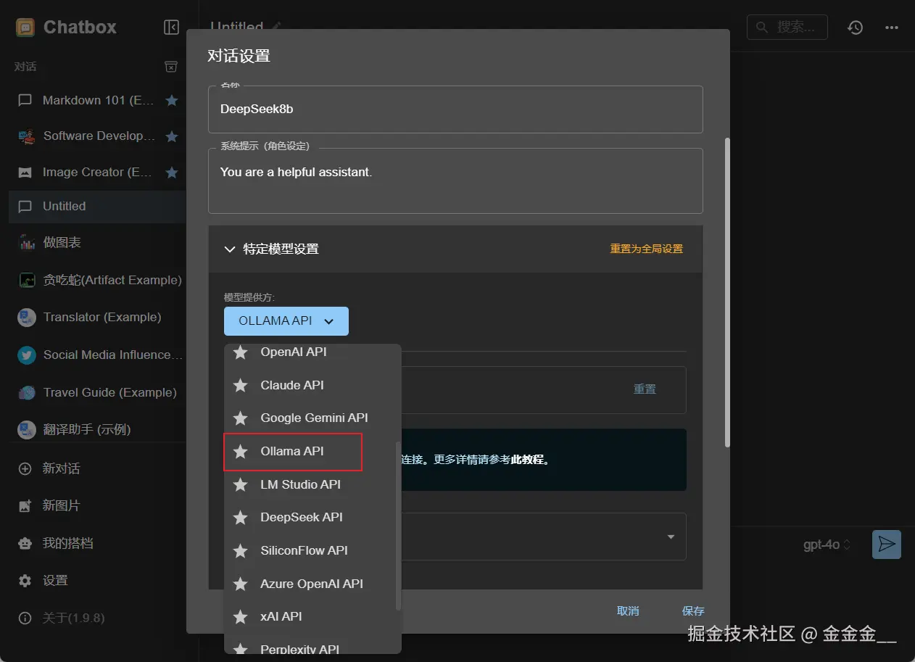Collapse the 特定模型设置 section
Image resolution: width=915 pixels, height=662 pixels.
[230, 249]
